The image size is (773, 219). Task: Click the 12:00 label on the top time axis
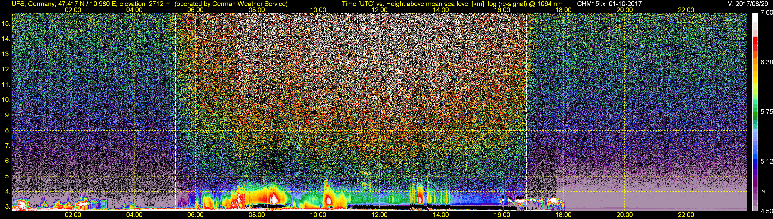[379, 10]
